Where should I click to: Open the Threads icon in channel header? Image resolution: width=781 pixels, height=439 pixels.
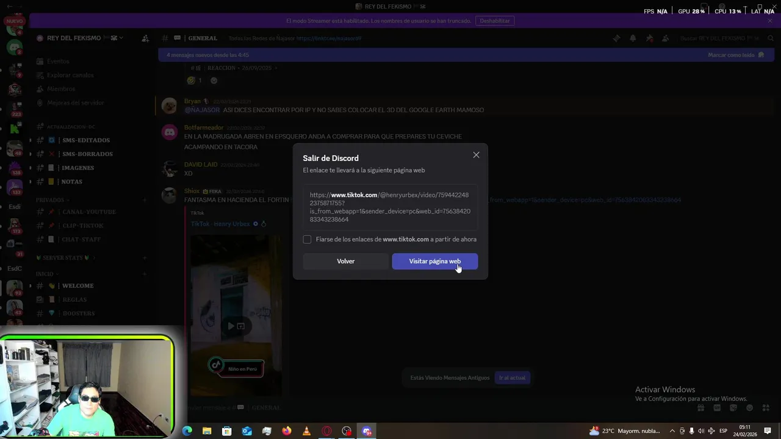[x=616, y=38]
